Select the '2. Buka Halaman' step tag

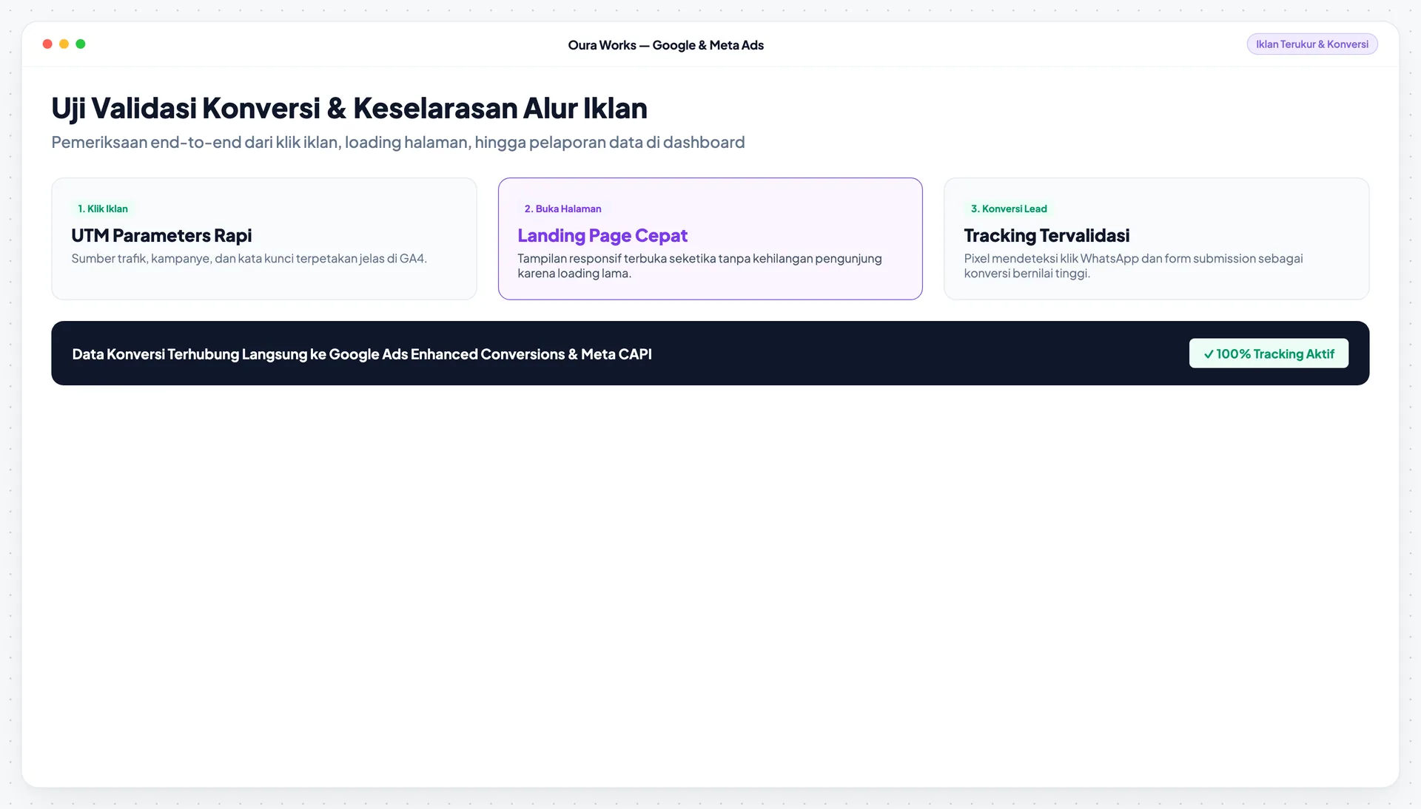coord(562,209)
